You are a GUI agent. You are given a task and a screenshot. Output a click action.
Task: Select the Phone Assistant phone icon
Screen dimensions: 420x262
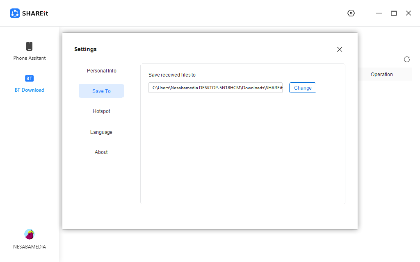(29, 46)
